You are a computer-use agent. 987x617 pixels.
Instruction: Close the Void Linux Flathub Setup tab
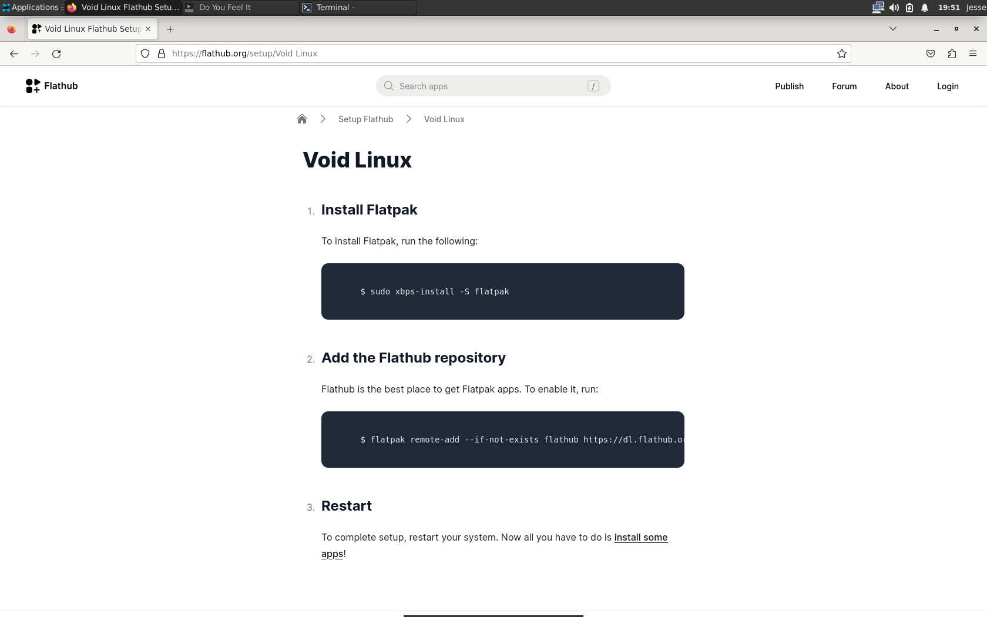tap(148, 29)
